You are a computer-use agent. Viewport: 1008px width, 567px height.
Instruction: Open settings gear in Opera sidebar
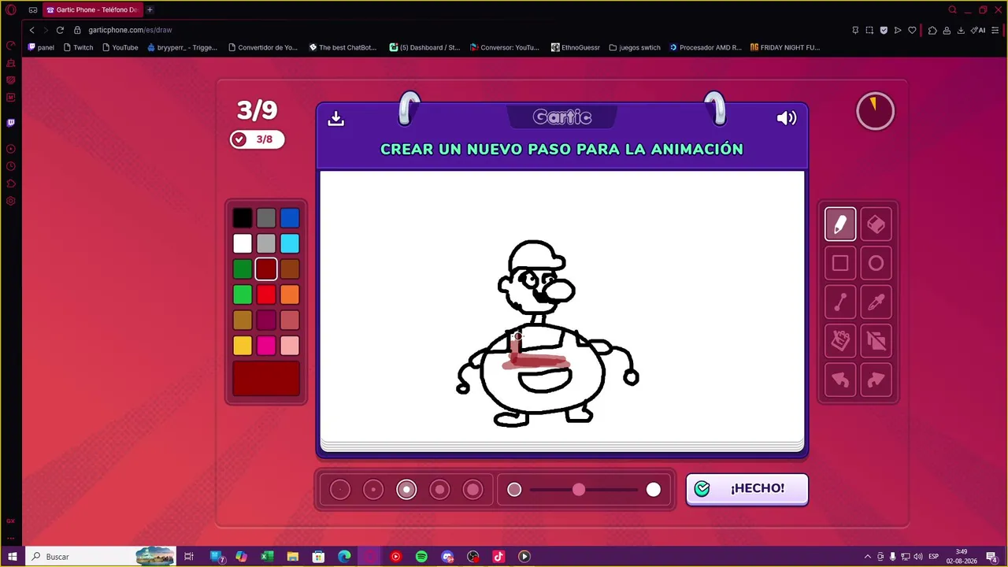[x=11, y=201]
